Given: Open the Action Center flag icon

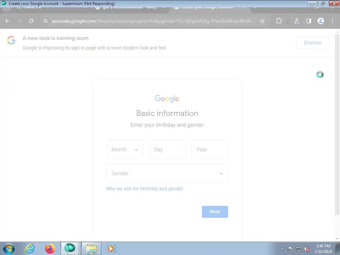Looking at the screenshot, I should click(290, 249).
